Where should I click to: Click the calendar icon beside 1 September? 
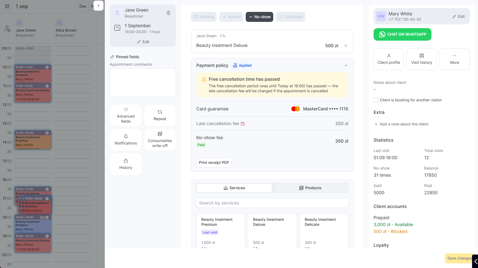117,28
